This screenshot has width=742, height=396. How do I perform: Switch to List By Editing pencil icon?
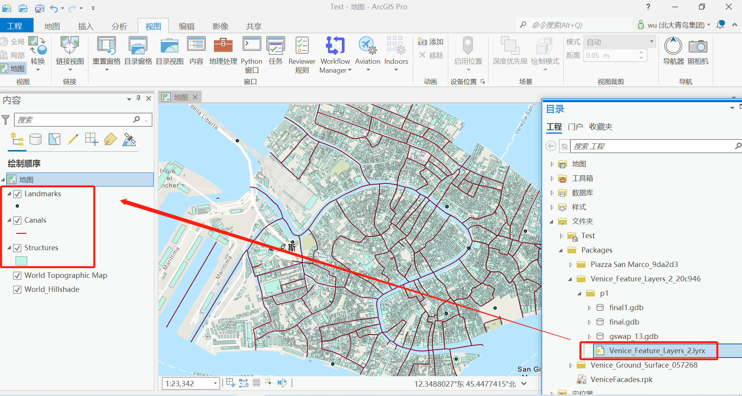click(x=73, y=139)
